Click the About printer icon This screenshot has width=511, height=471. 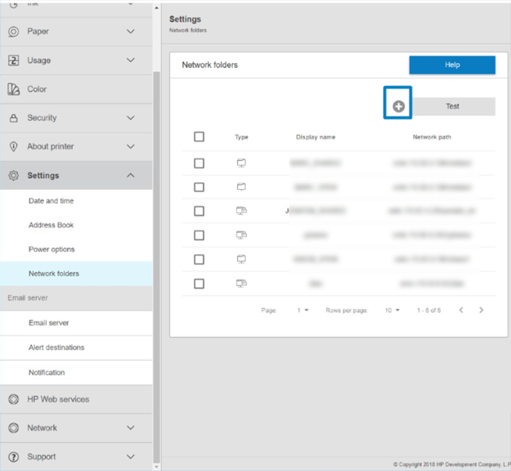[14, 147]
